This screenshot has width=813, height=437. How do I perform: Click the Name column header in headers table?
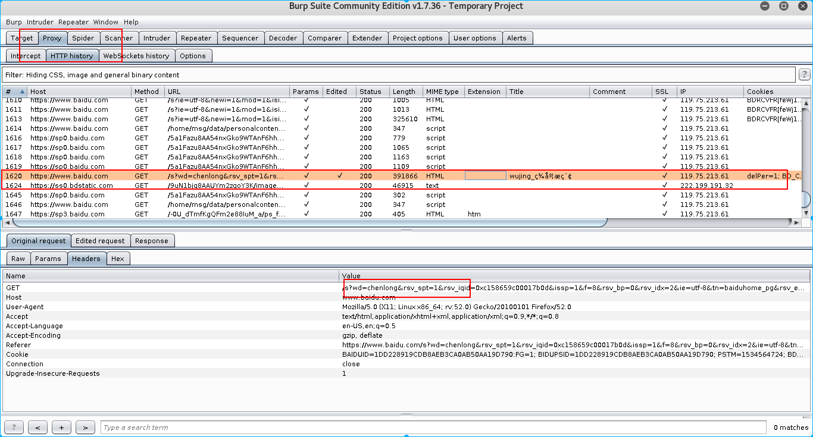click(171, 276)
